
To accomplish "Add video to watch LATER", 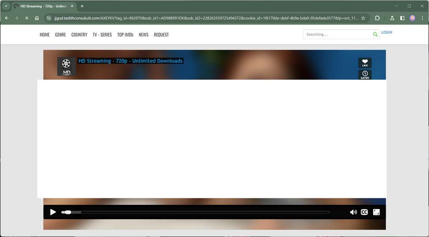I will (x=365, y=75).
